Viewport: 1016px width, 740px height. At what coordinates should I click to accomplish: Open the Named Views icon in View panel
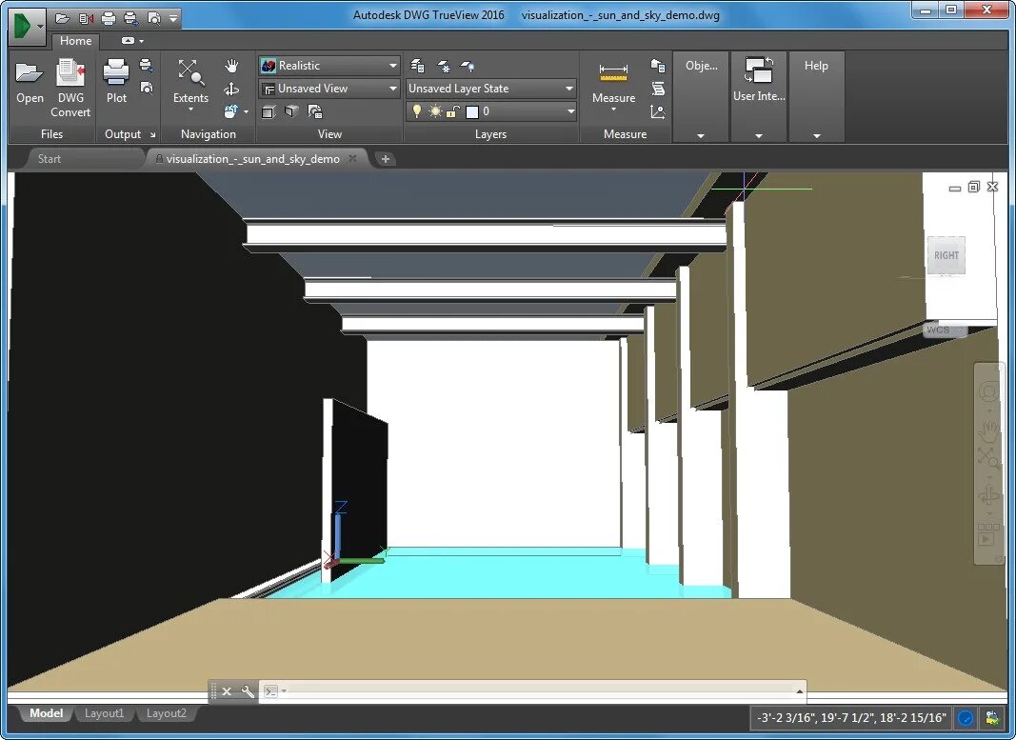tap(315, 112)
